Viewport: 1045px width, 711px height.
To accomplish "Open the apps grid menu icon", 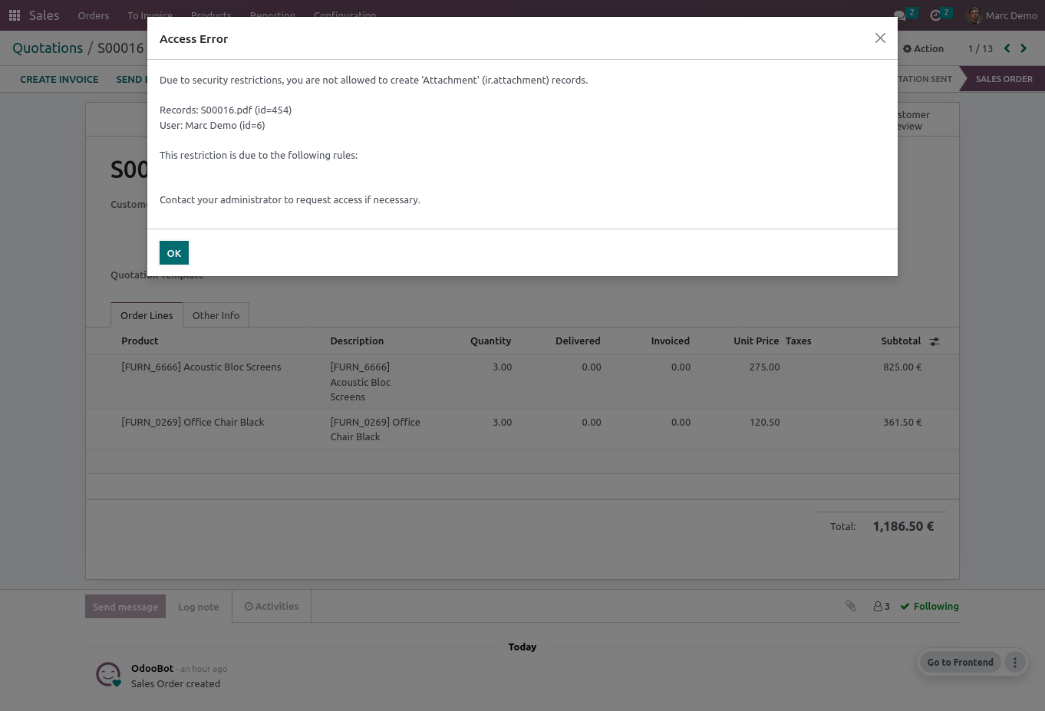I will click(x=15, y=15).
